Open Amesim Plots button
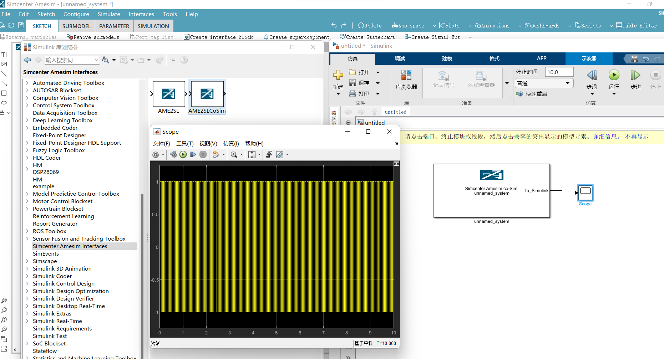Screen dimensions: 664x359 tap(449, 26)
